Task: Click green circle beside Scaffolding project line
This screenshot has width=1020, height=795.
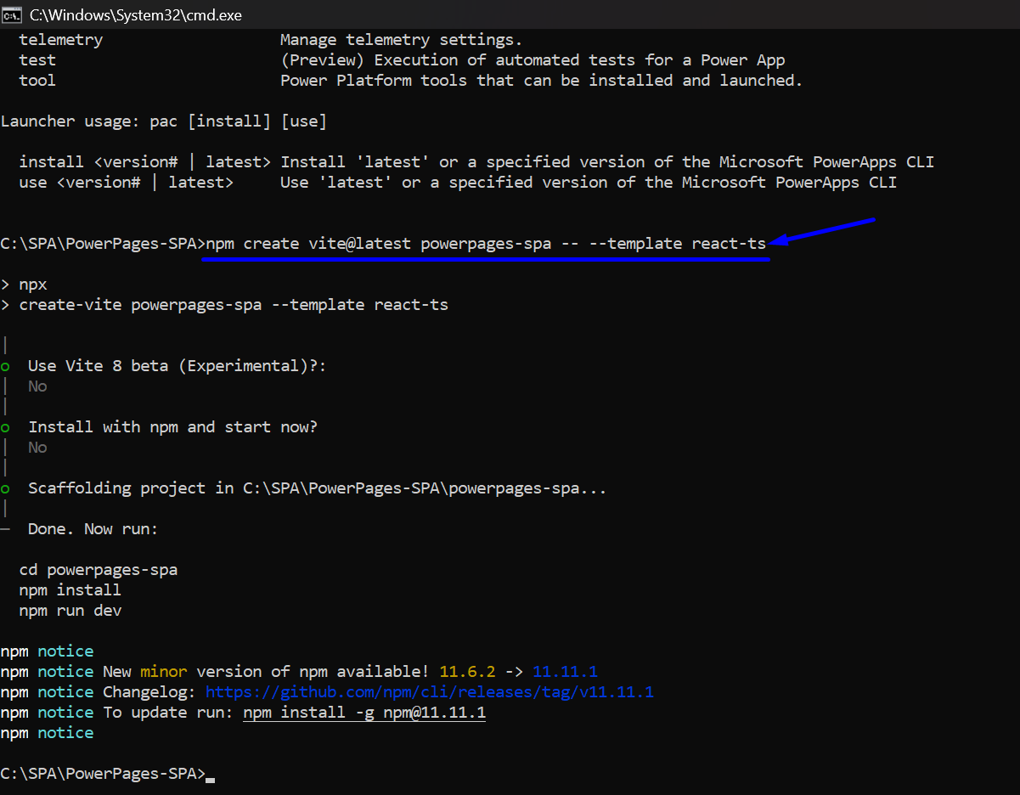Action: pos(6,488)
